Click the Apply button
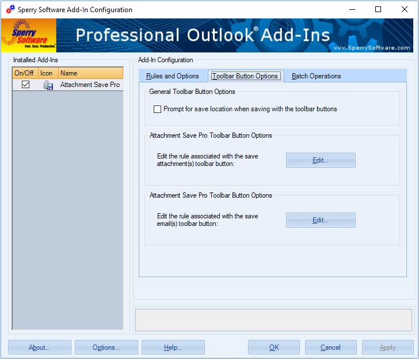Image resolution: width=419 pixels, height=359 pixels. click(x=388, y=347)
